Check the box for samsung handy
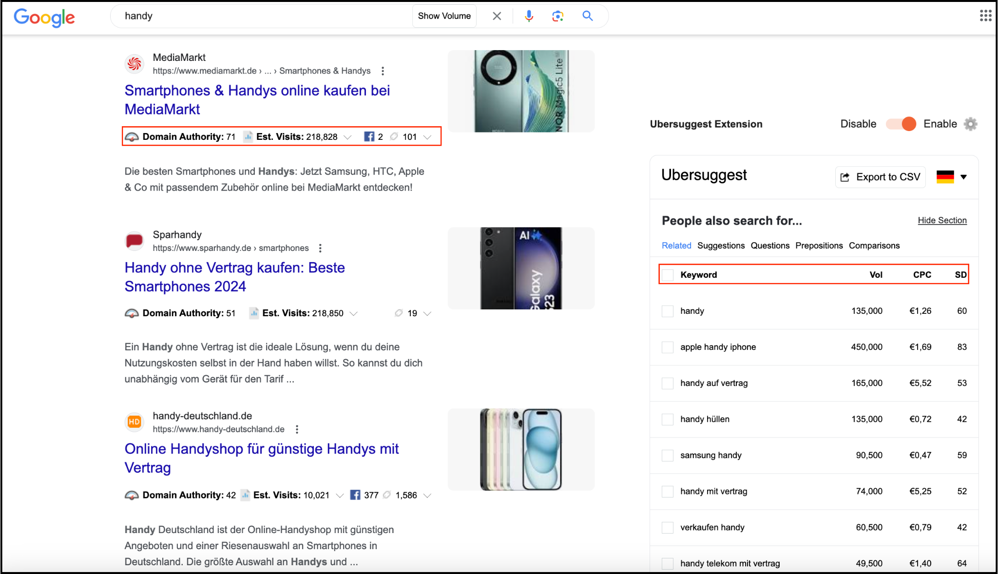 point(668,455)
